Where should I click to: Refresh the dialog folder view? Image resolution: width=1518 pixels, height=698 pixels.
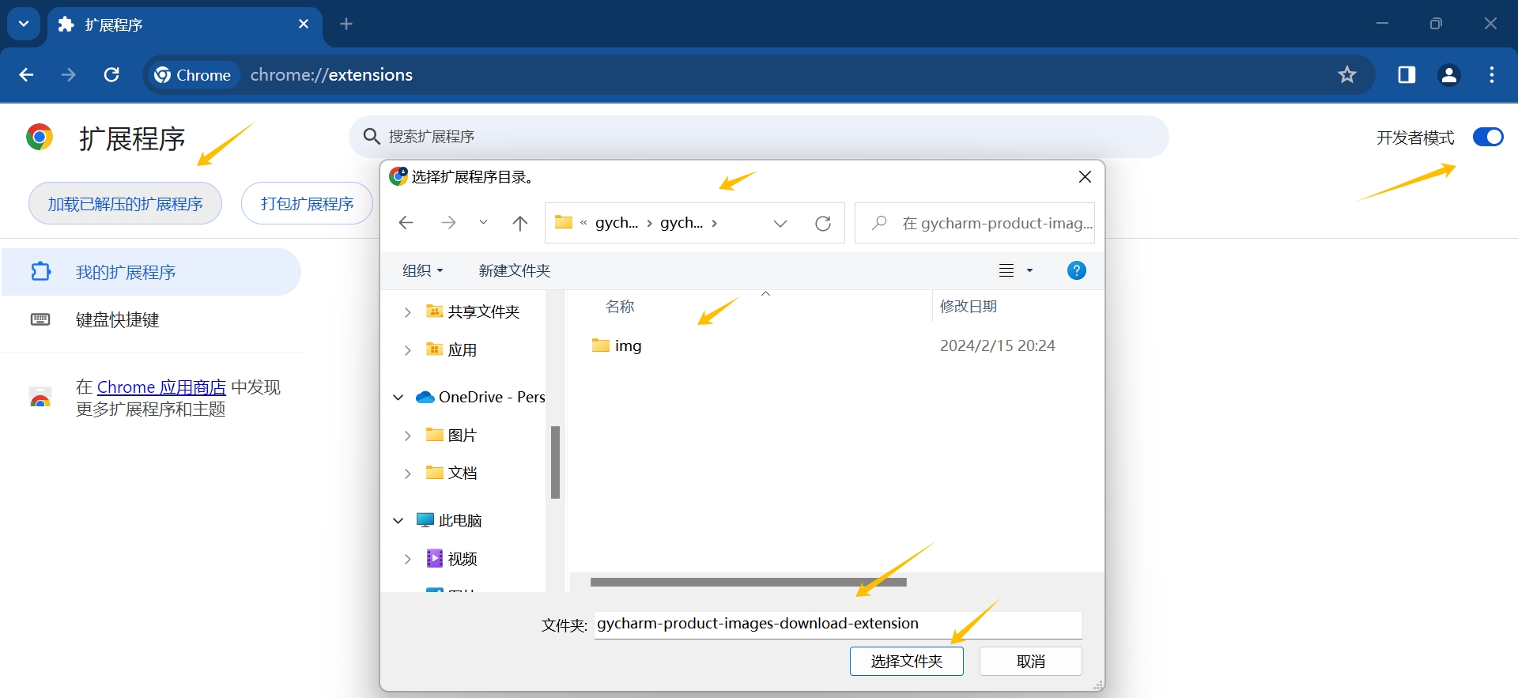[x=823, y=223]
